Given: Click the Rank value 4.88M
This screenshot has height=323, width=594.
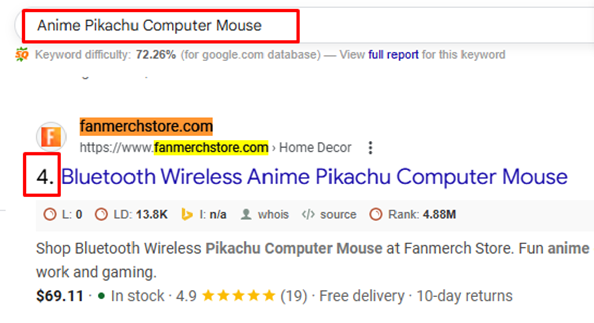Looking at the screenshot, I should point(439,214).
